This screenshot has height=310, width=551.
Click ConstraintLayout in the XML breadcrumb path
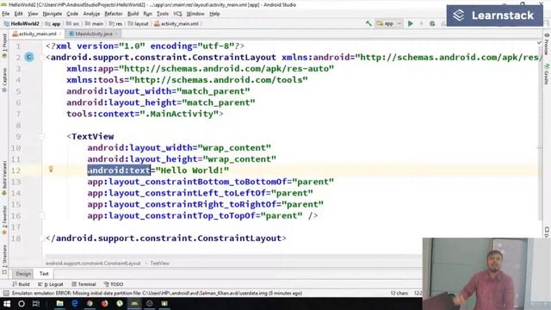pyautogui.click(x=93, y=263)
